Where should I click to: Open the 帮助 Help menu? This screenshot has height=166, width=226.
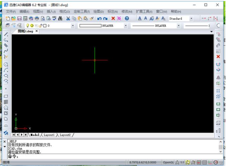pyautogui.click(x=176, y=12)
